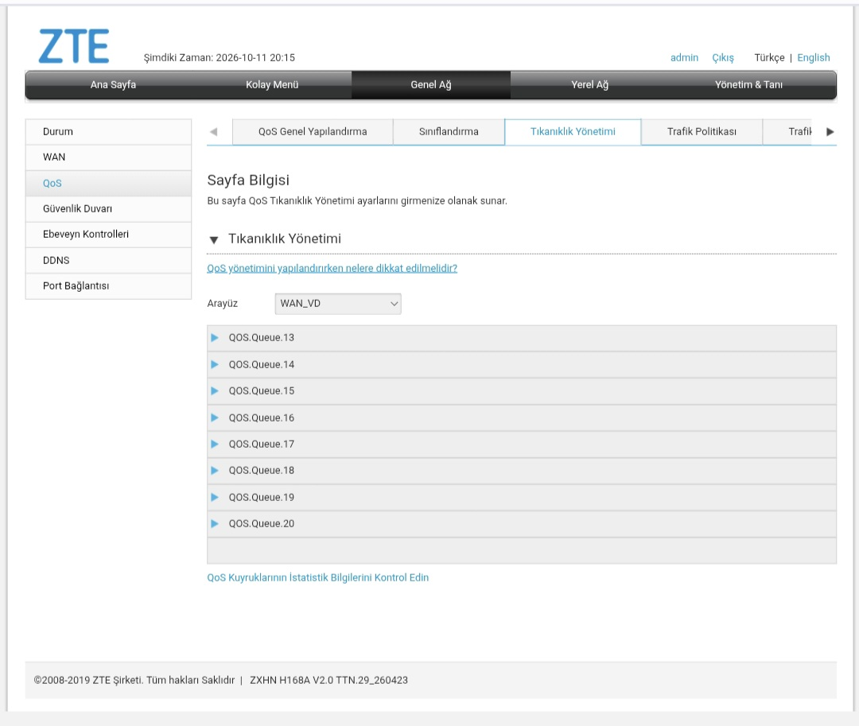Select the Genel Ağ menu
The height and width of the screenshot is (726, 859).
click(x=431, y=85)
